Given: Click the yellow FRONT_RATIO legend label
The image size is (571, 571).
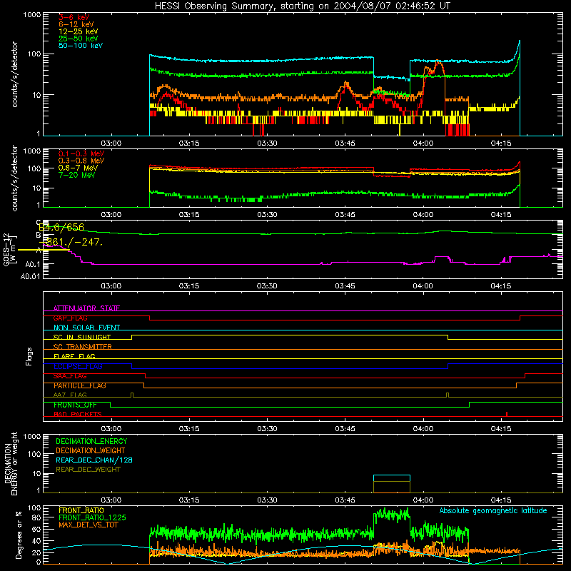Looking at the screenshot, I should pos(81,511).
